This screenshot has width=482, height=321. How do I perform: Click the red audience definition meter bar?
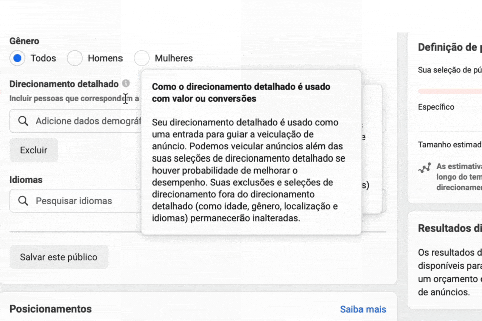click(450, 91)
